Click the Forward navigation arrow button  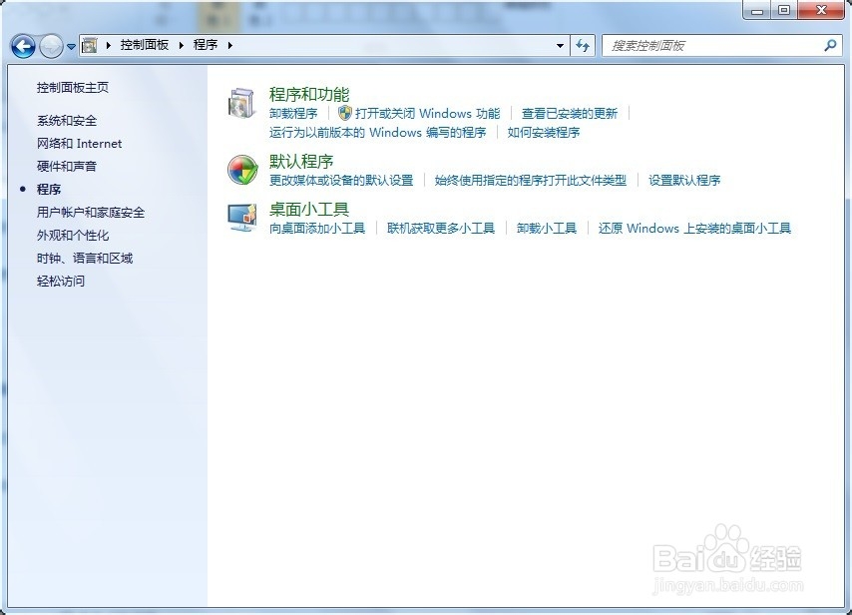[x=52, y=46]
